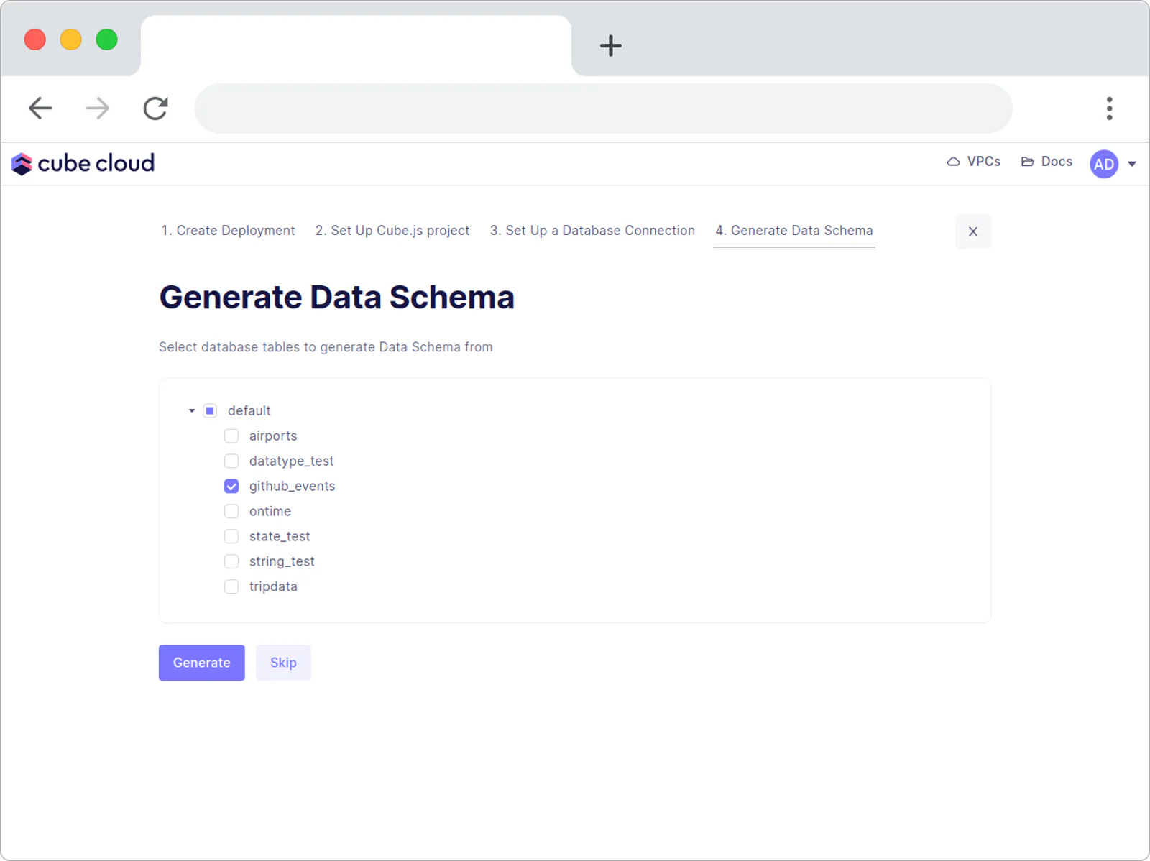Click the string_test table label
Screen dimensions: 1150x861
282,562
